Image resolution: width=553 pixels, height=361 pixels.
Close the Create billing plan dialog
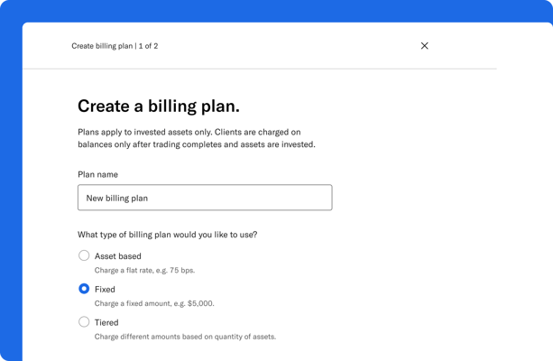pos(424,46)
